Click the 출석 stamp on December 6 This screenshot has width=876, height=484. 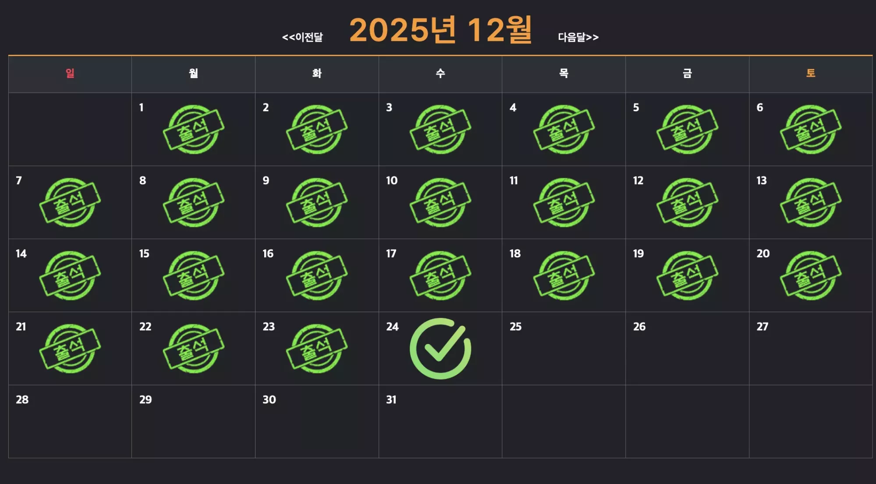point(811,129)
